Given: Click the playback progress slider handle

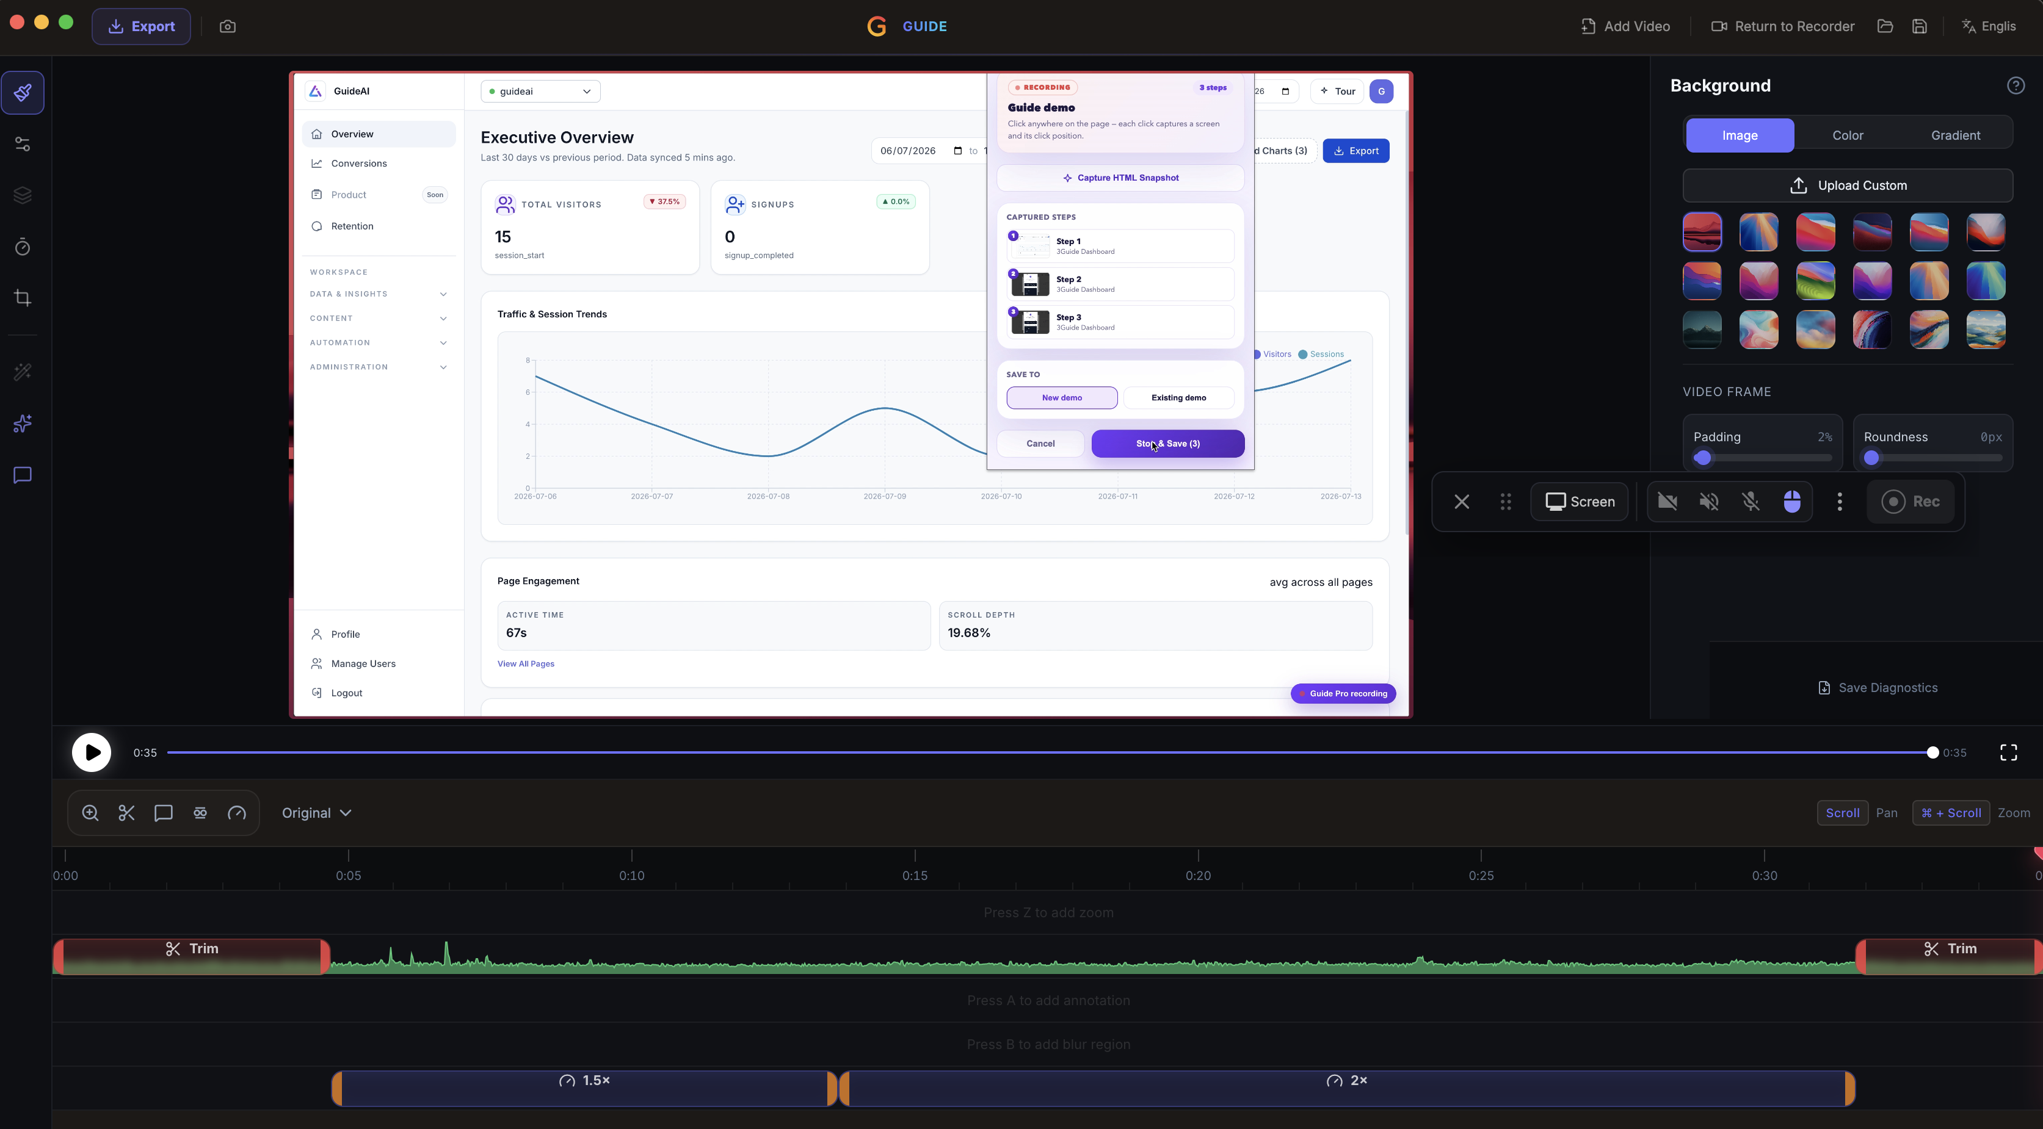Looking at the screenshot, I should pos(1932,752).
